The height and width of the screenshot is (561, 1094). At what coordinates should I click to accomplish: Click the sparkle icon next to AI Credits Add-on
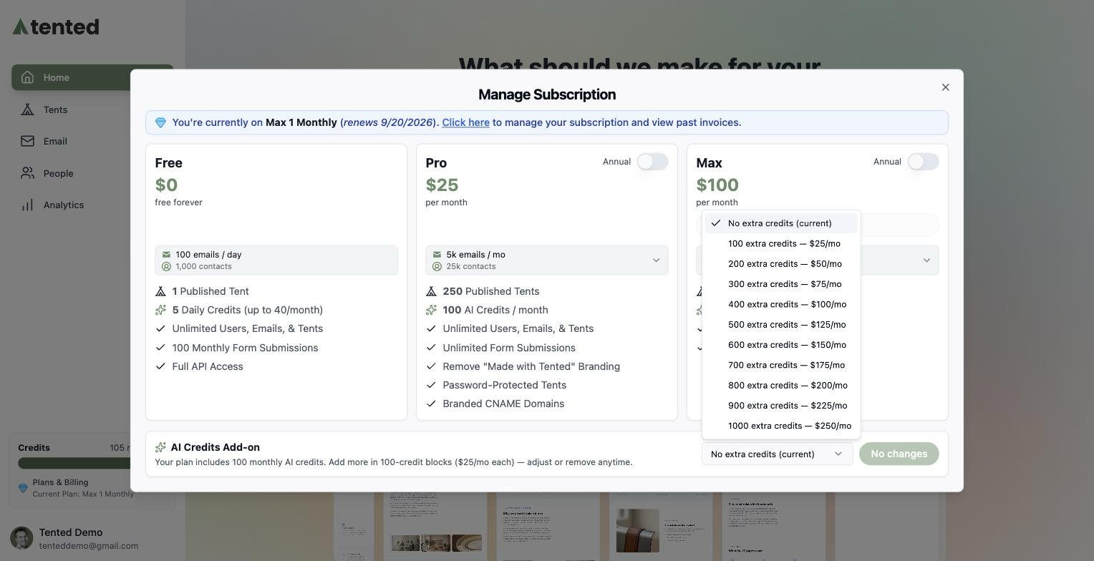pos(160,447)
